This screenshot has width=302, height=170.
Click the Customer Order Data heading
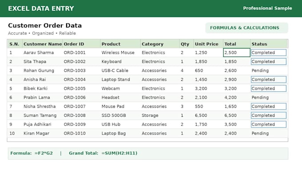[45, 25]
